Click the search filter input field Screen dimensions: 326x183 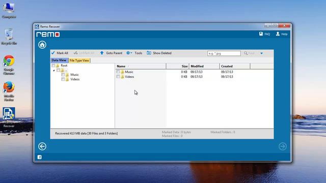[x=224, y=53]
